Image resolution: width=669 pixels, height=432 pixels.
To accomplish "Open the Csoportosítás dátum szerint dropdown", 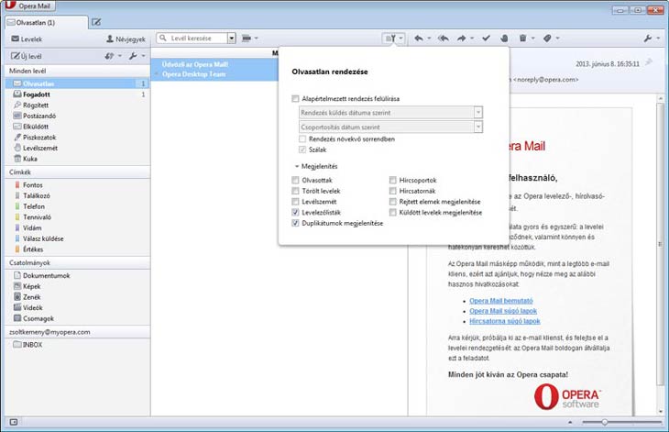I will point(390,127).
